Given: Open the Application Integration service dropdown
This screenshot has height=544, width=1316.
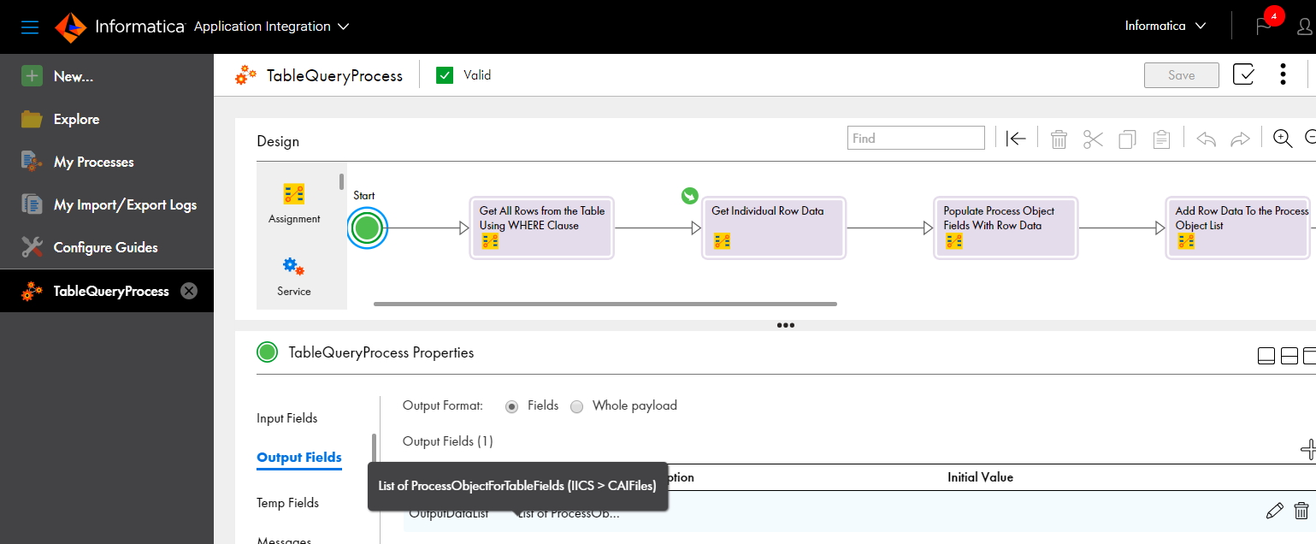Looking at the screenshot, I should pyautogui.click(x=271, y=27).
